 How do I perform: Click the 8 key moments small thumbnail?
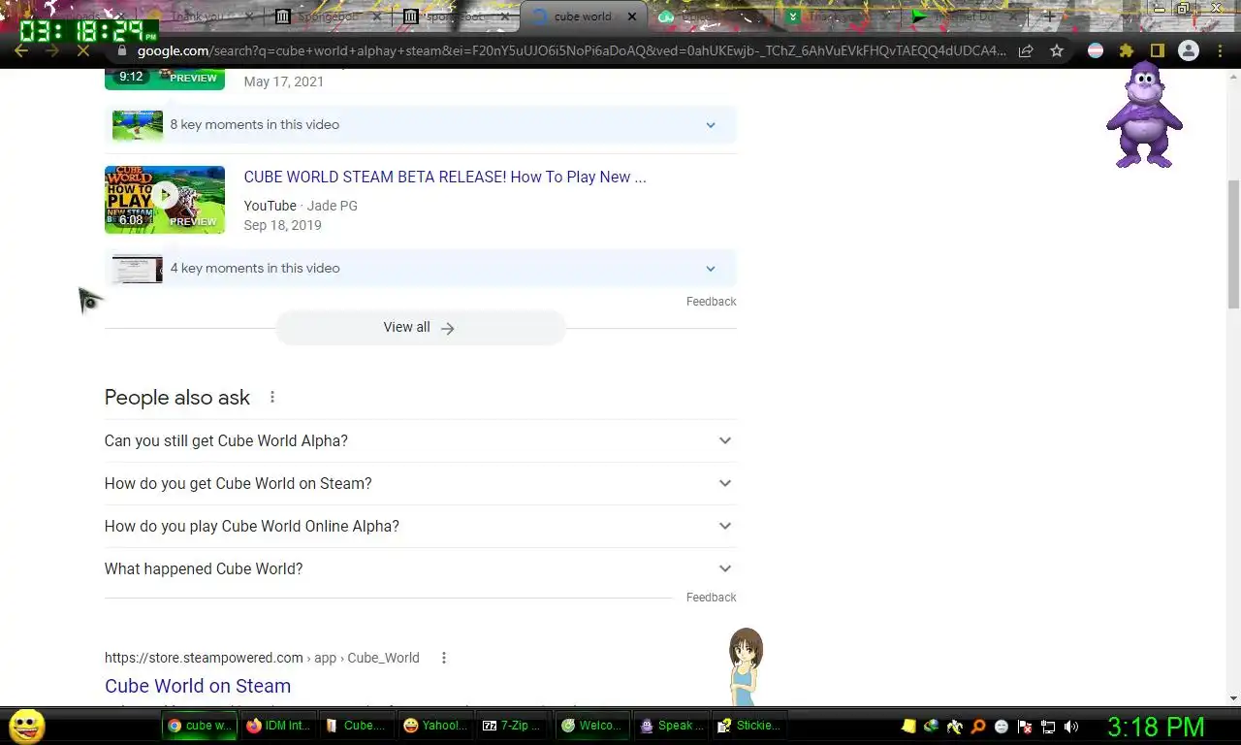pyautogui.click(x=138, y=125)
